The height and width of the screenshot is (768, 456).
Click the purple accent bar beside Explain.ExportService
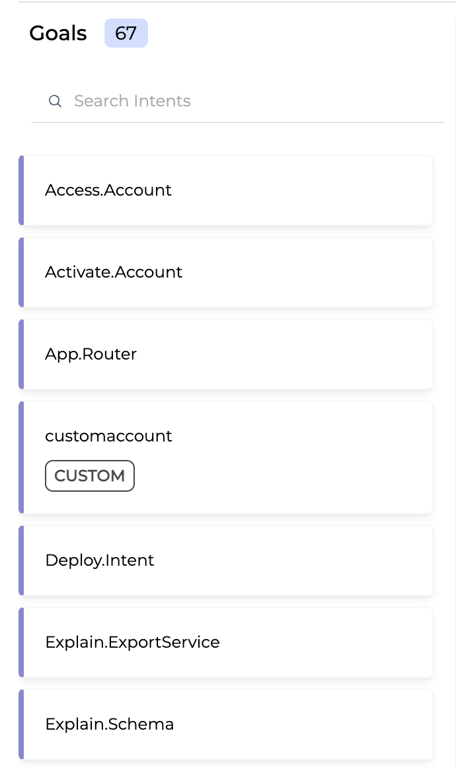tap(22, 642)
